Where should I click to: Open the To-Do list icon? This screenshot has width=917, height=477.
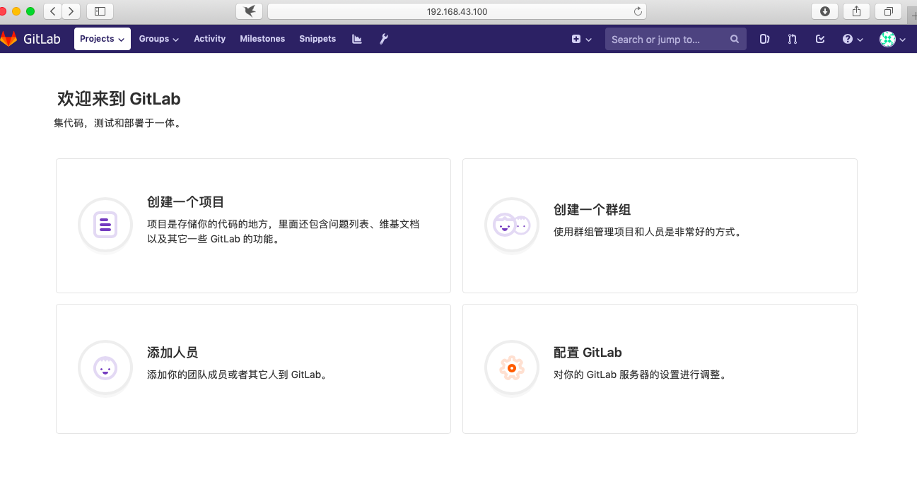(820, 40)
